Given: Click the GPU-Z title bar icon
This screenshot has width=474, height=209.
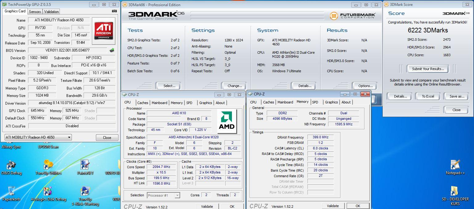Looking at the screenshot, I should click(x=4, y=5).
